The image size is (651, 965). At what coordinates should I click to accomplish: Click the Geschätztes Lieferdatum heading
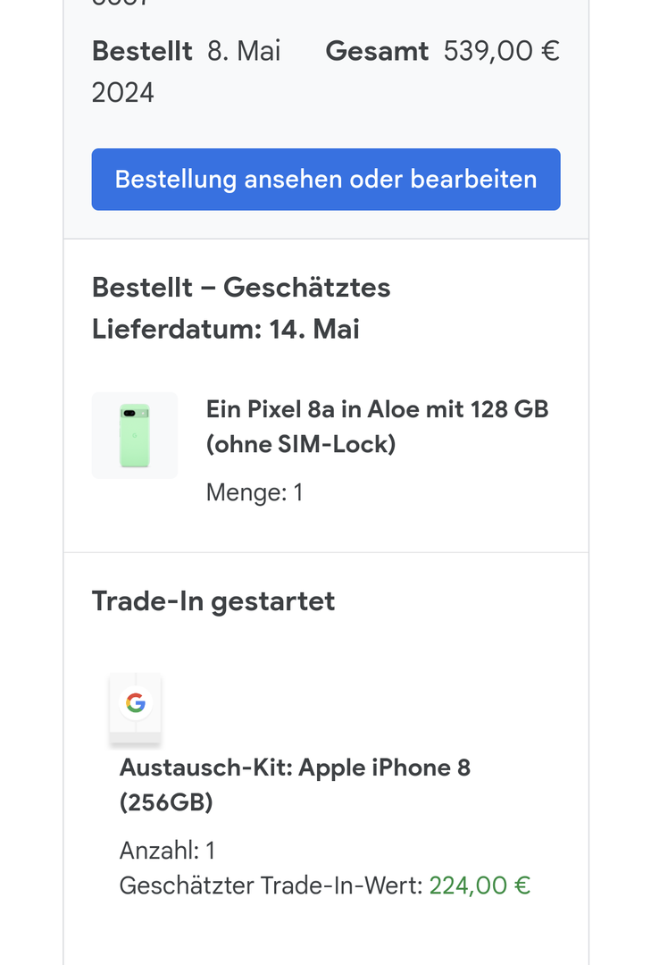tap(241, 308)
